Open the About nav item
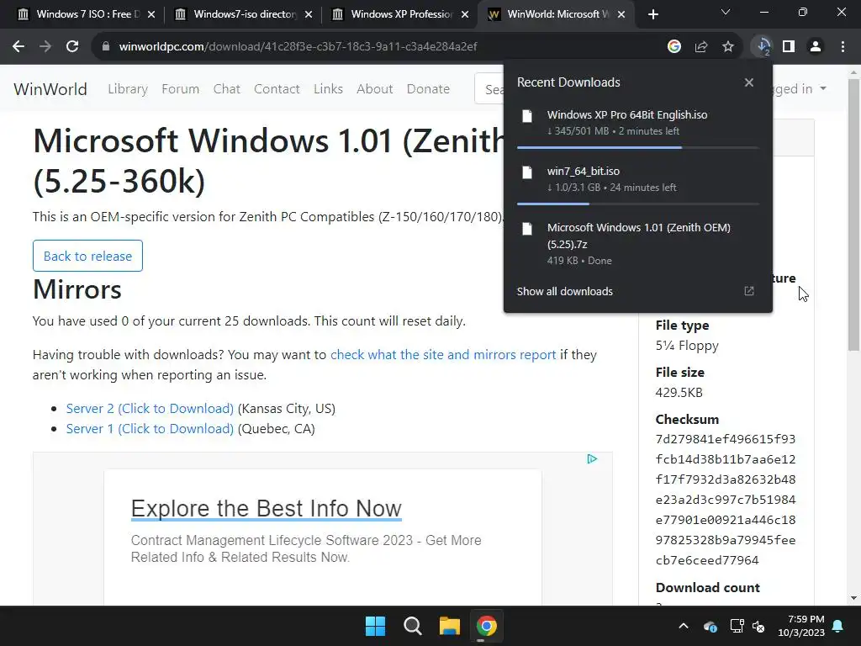The width and height of the screenshot is (861, 646). coord(374,89)
